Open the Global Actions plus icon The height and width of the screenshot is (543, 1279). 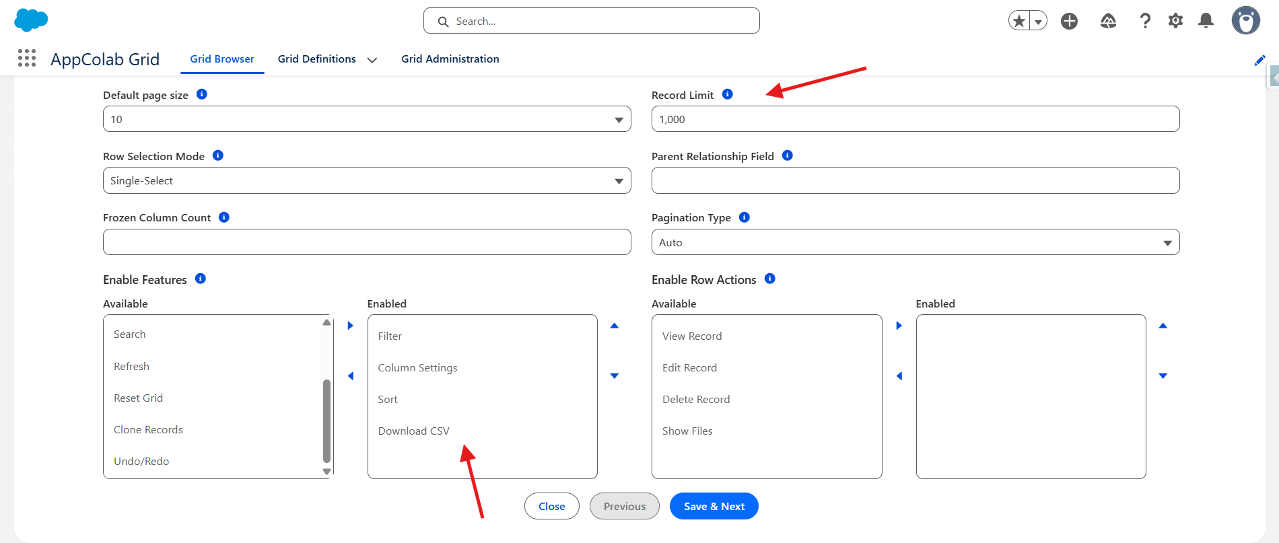pyautogui.click(x=1069, y=22)
